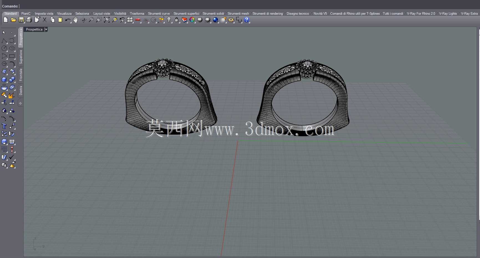Select the arrow pointer tool in sidebar

4,33
